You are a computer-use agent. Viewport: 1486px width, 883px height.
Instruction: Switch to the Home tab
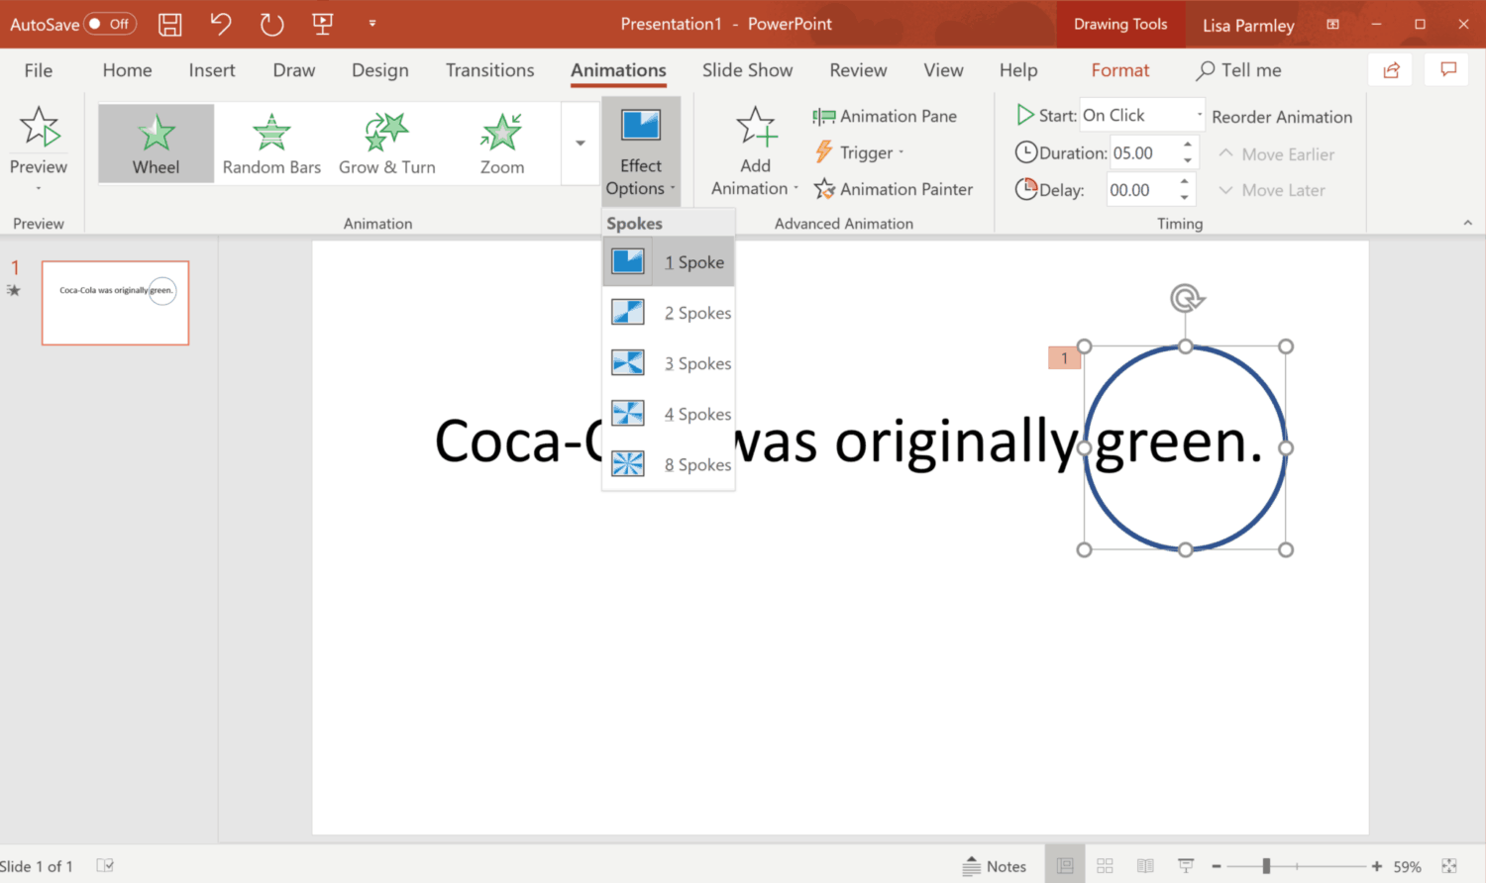click(x=128, y=70)
